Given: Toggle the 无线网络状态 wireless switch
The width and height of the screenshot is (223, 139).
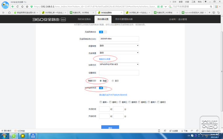Looking at the screenshot, I should coord(103,32).
